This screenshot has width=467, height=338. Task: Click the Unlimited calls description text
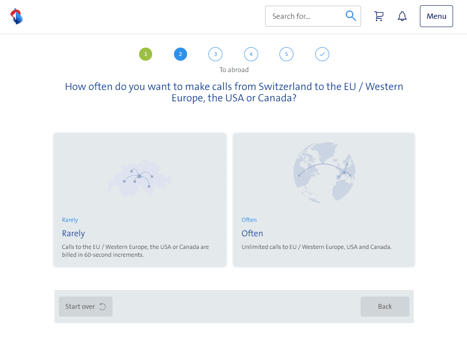(x=316, y=247)
